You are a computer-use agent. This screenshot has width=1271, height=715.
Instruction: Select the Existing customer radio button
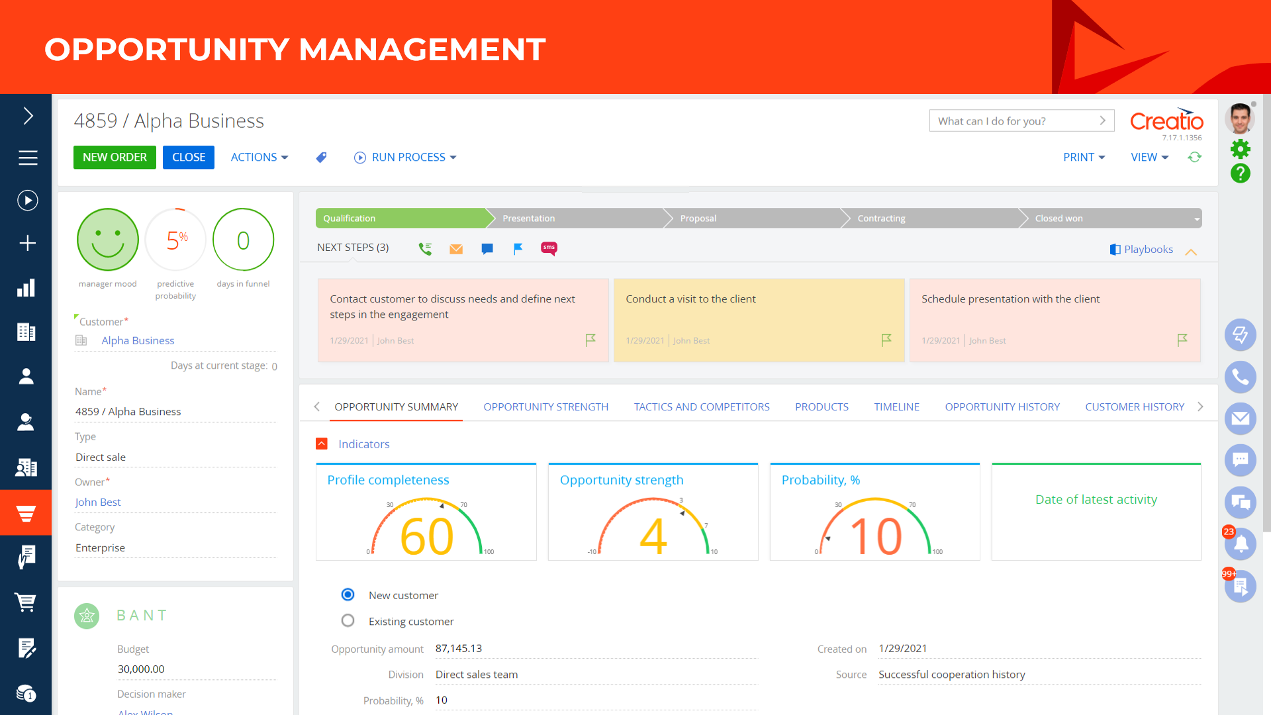(348, 621)
